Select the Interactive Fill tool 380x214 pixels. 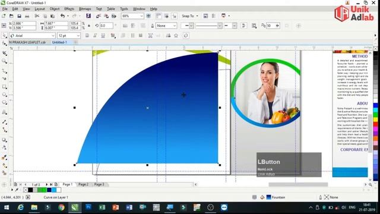point(4,165)
